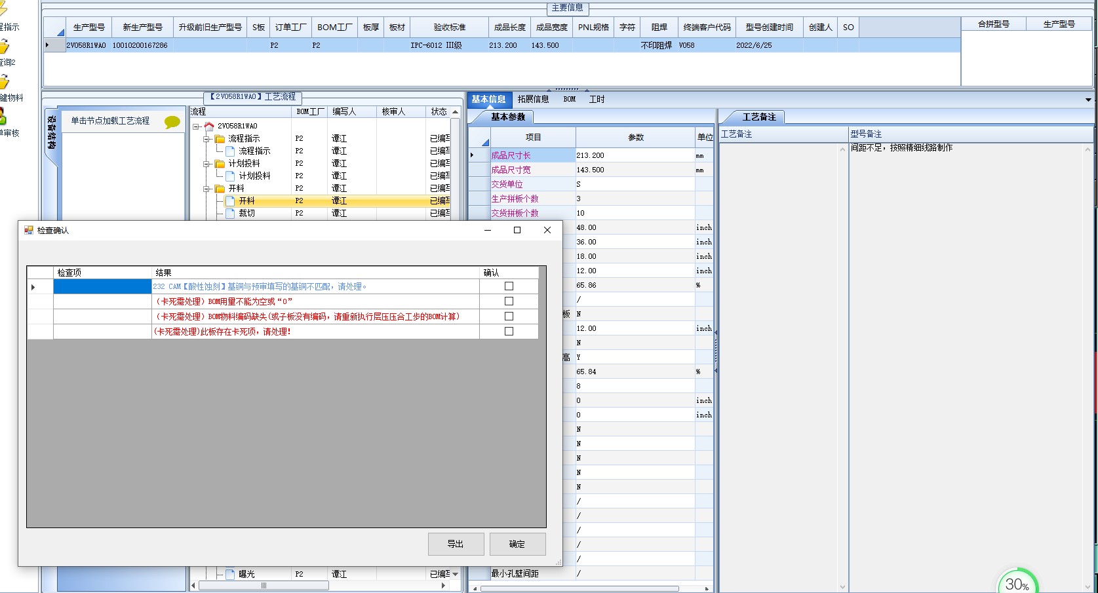This screenshot has width=1098, height=593.
Task: Click document icon of 流程指示 child node
Action: click(230, 151)
